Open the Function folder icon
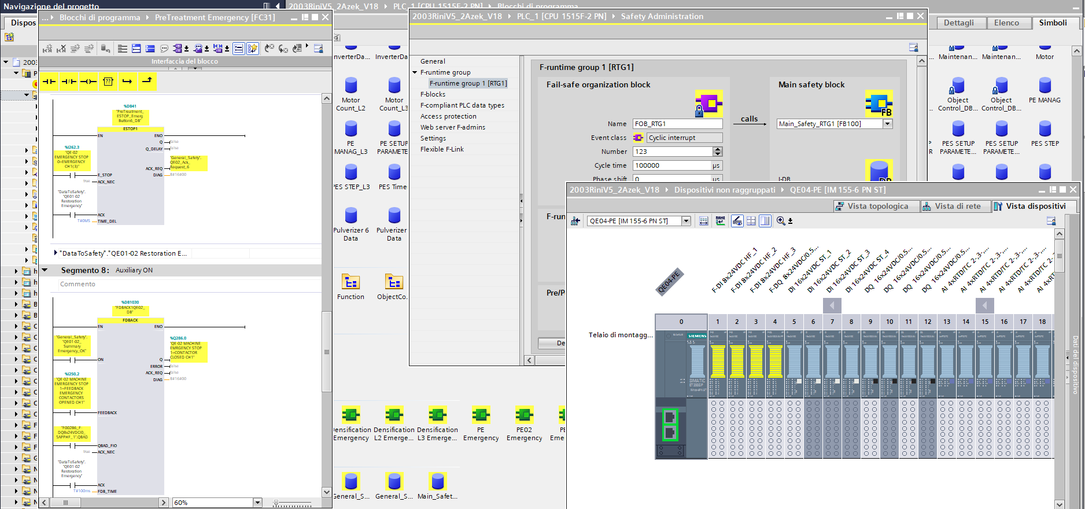The image size is (1085, 509). [351, 282]
